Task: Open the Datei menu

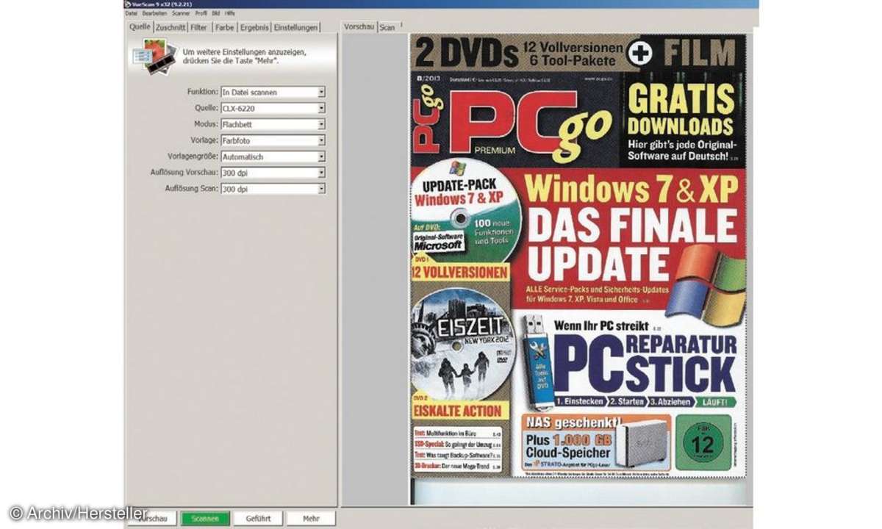Action: pyautogui.click(x=131, y=13)
